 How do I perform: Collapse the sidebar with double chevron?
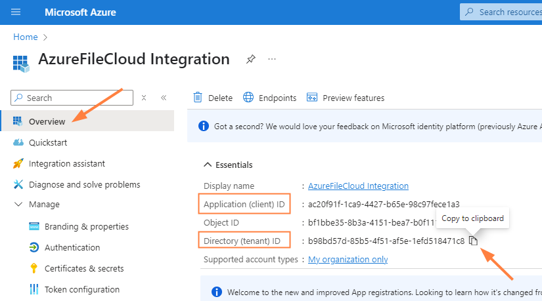[x=164, y=98]
